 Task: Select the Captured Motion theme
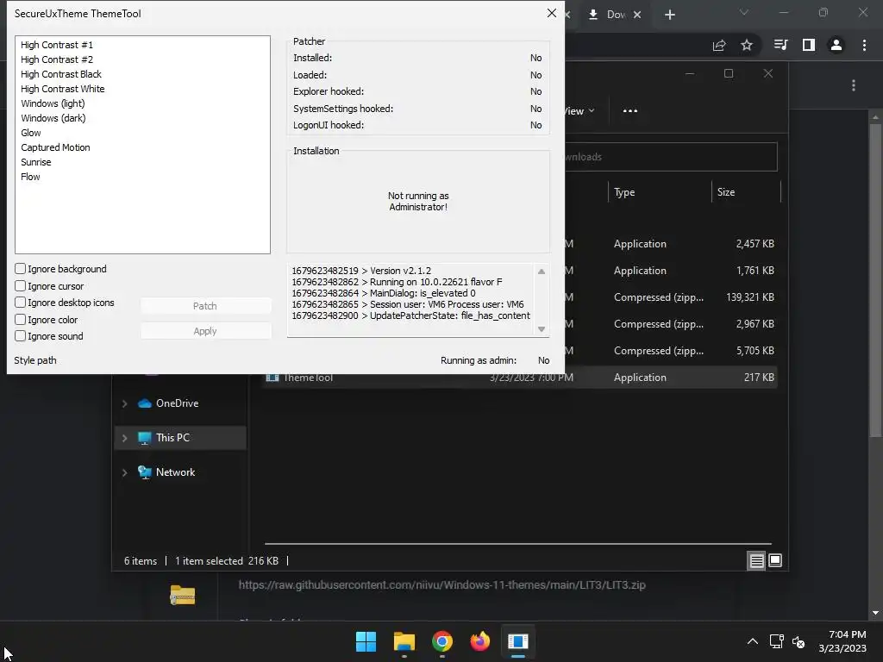(x=55, y=147)
